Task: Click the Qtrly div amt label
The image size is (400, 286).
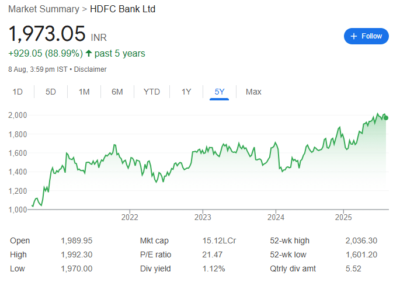Action: click(x=293, y=268)
